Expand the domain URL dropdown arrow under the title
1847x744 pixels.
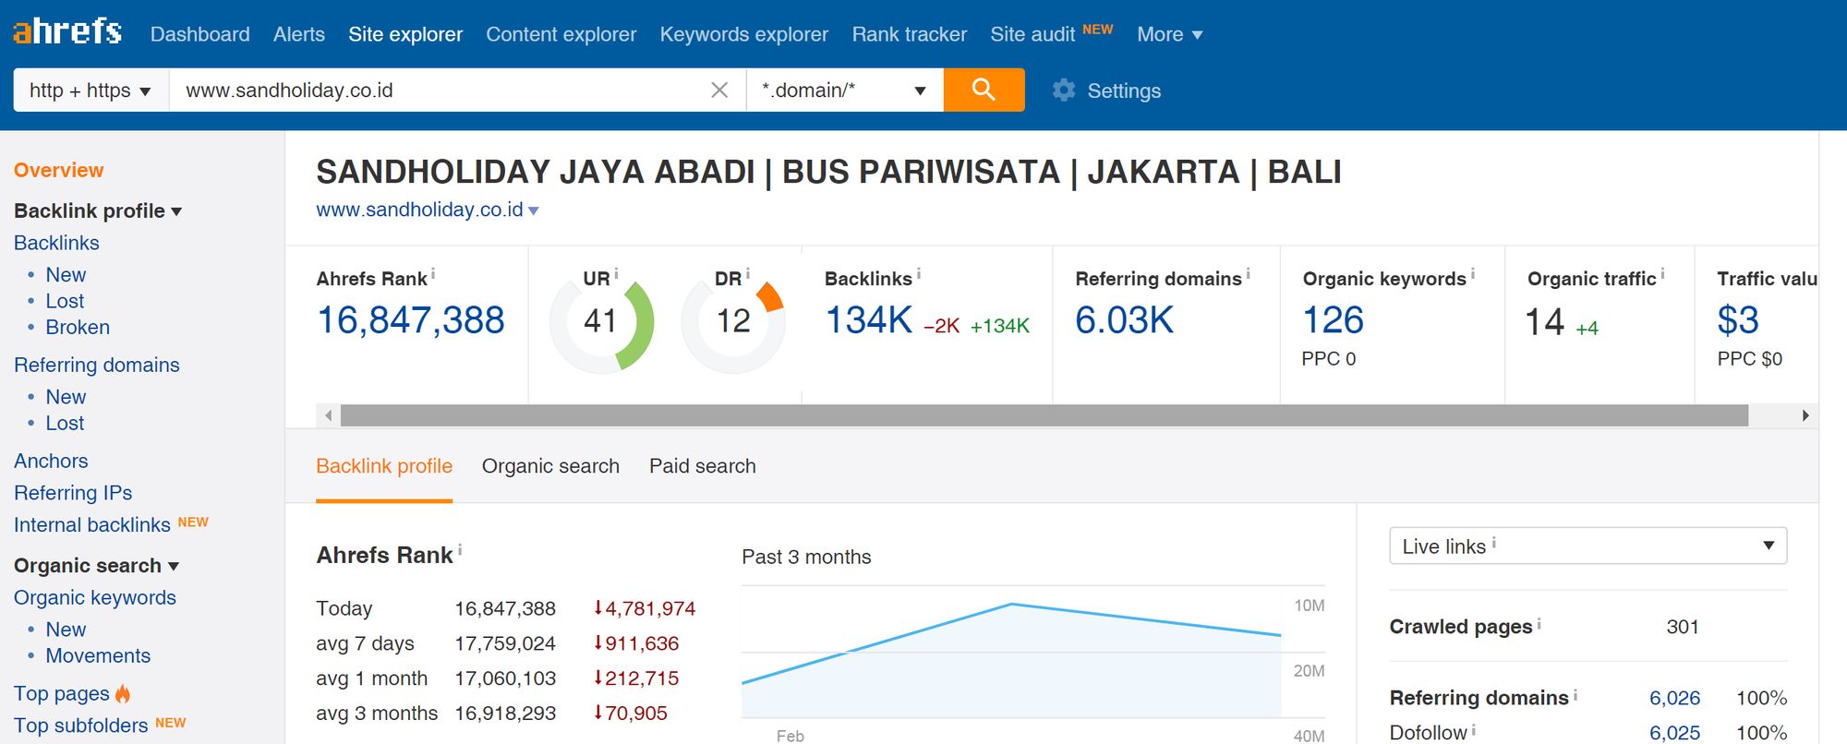533,211
